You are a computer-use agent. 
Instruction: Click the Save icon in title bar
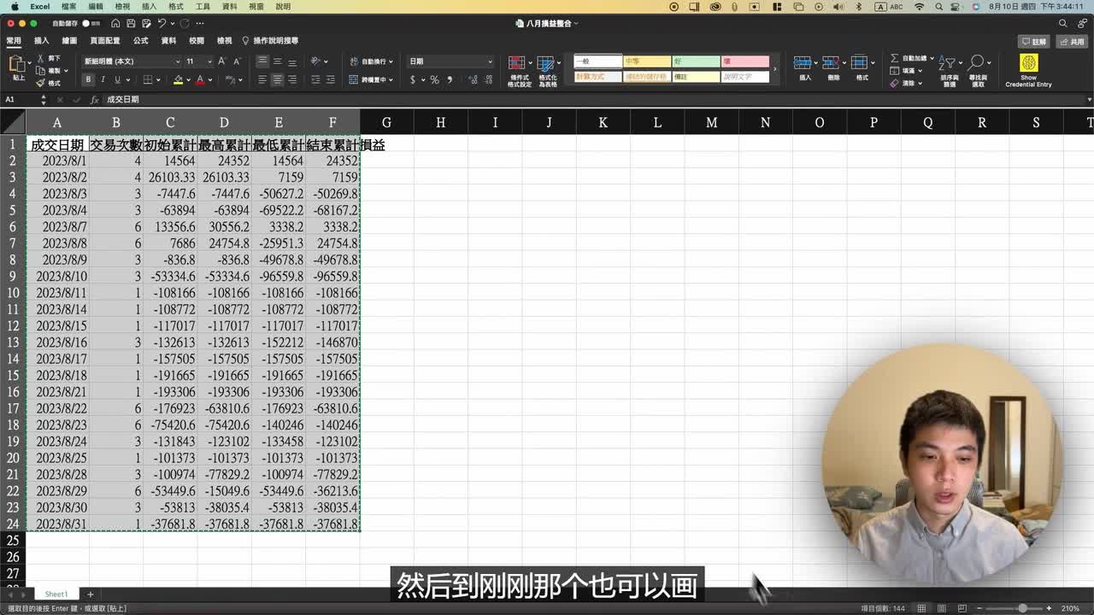130,23
